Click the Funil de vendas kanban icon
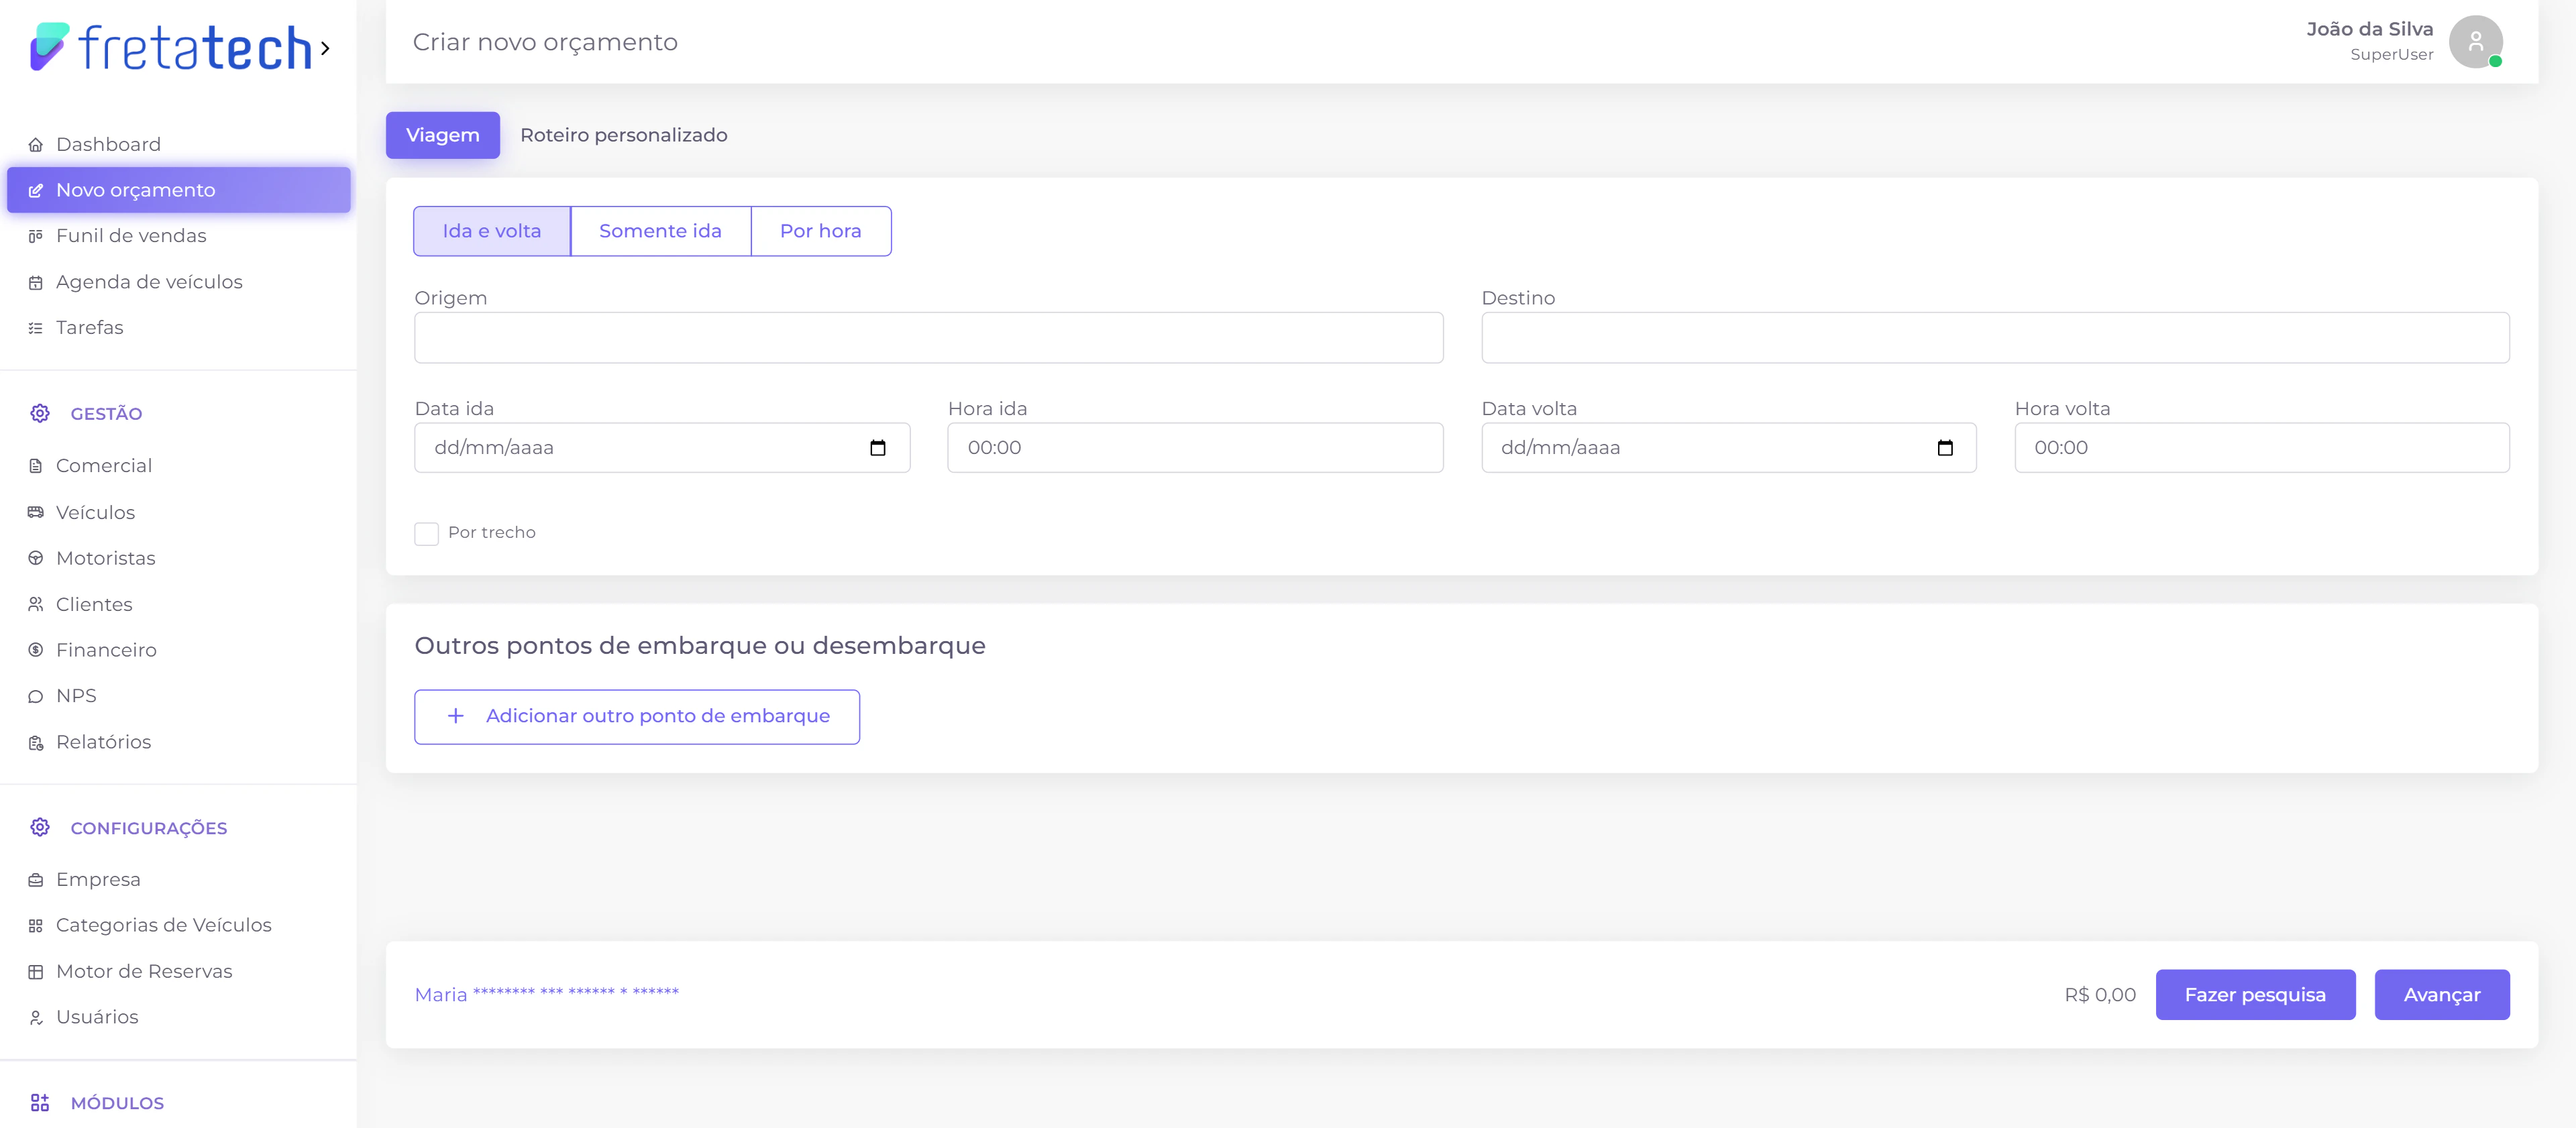2576x1128 pixels. pos(36,236)
